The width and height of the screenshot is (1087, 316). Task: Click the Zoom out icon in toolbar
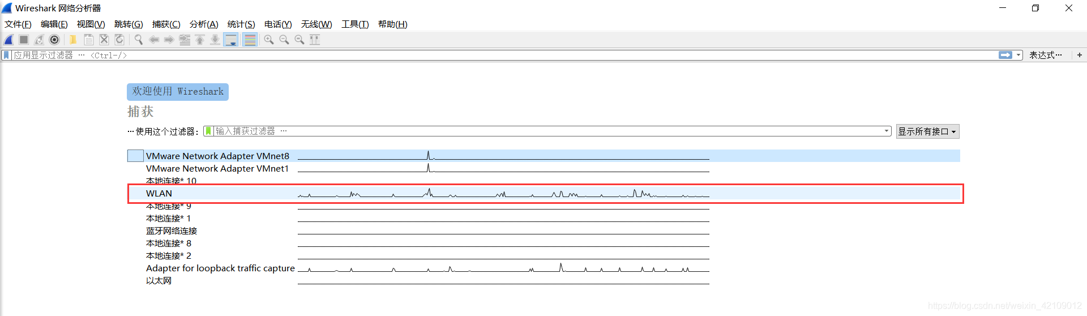click(284, 40)
